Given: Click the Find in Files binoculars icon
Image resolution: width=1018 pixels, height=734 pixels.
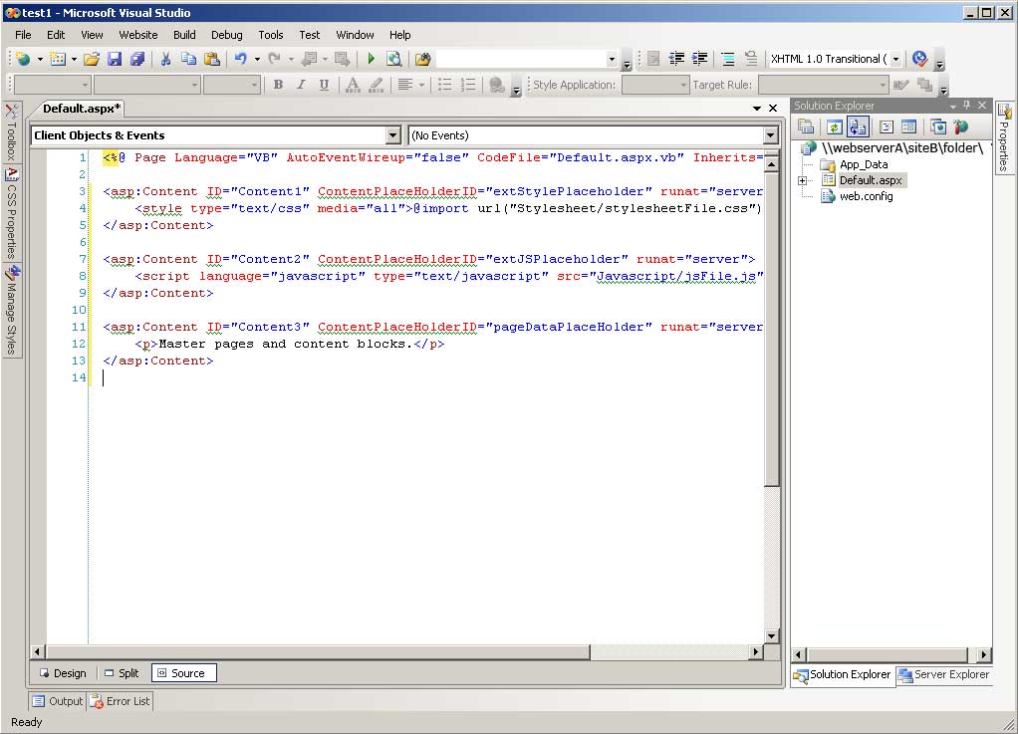Looking at the screenshot, I should click(422, 59).
